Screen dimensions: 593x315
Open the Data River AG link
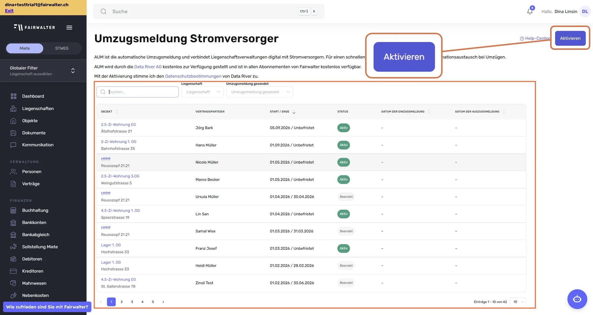pyautogui.click(x=148, y=67)
